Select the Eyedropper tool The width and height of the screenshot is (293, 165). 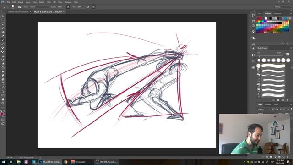click(x=3, y=36)
